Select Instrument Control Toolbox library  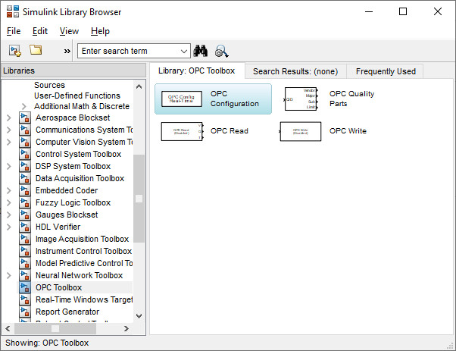pos(83,251)
